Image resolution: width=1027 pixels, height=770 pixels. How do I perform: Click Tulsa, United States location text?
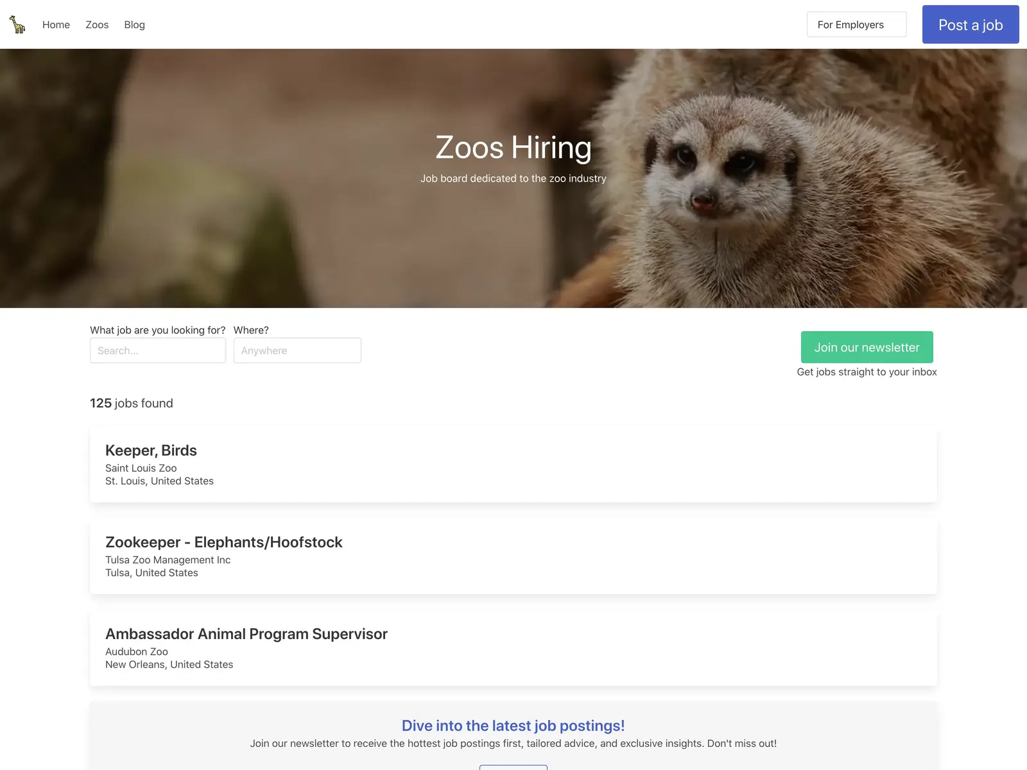click(x=151, y=573)
